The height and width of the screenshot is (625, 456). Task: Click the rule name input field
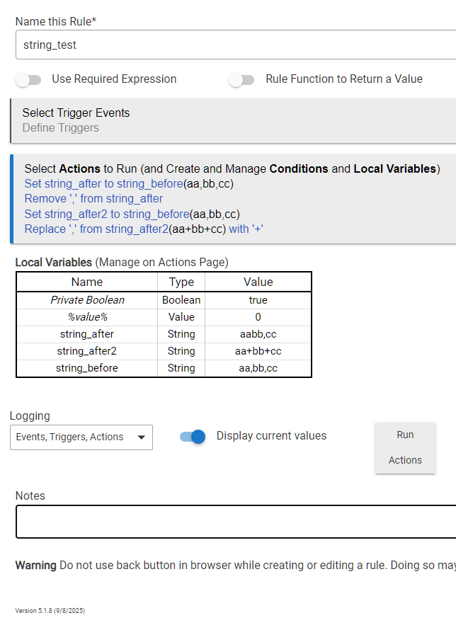(234, 45)
